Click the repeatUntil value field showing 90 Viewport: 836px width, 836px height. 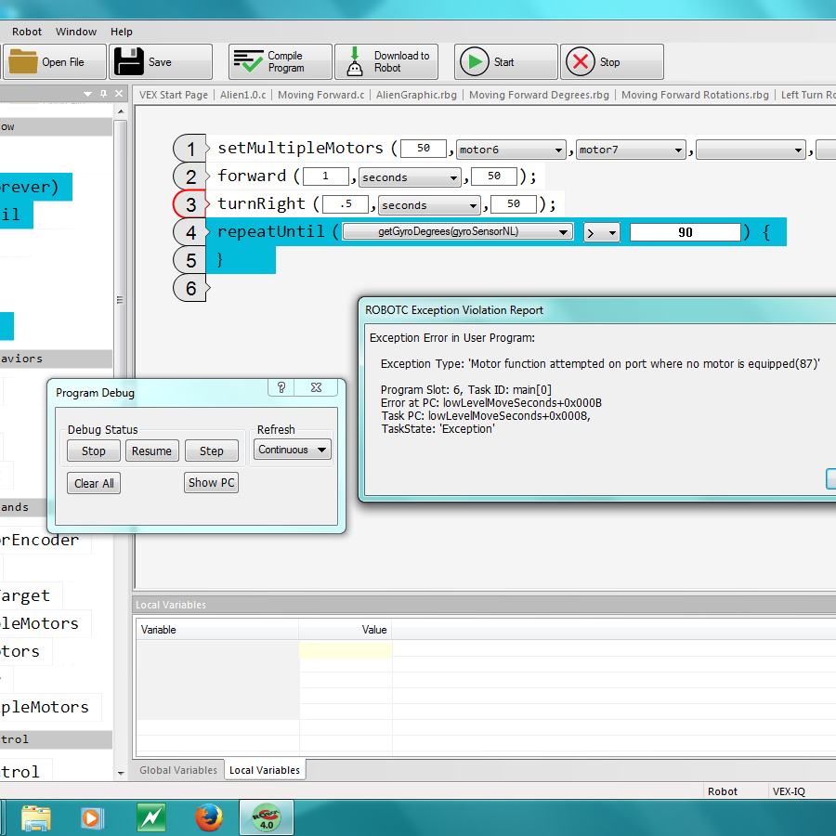(x=686, y=232)
